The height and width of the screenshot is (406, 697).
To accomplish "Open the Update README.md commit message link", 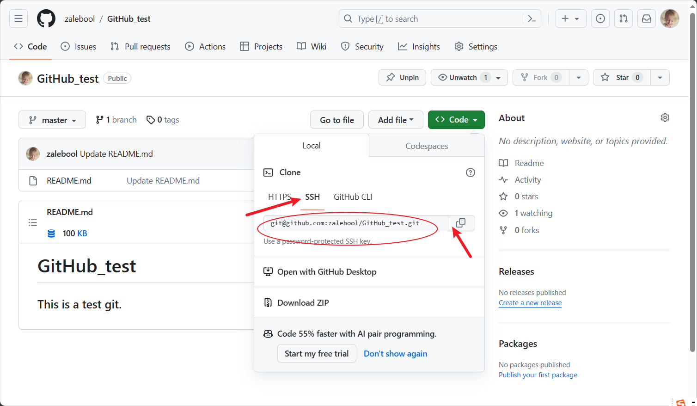I will (163, 181).
